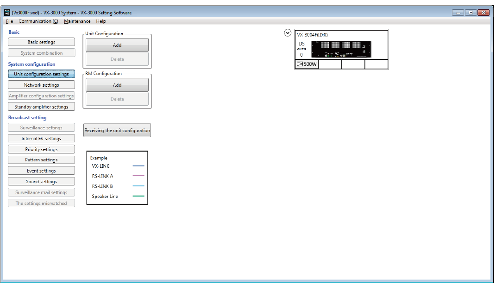Open the Maintenance menu
This screenshot has width=496, height=287.
(x=77, y=21)
